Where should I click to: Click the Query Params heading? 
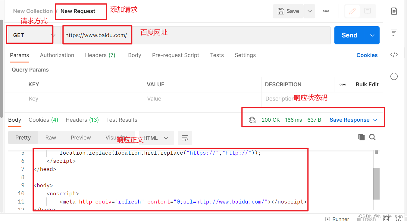coord(30,70)
